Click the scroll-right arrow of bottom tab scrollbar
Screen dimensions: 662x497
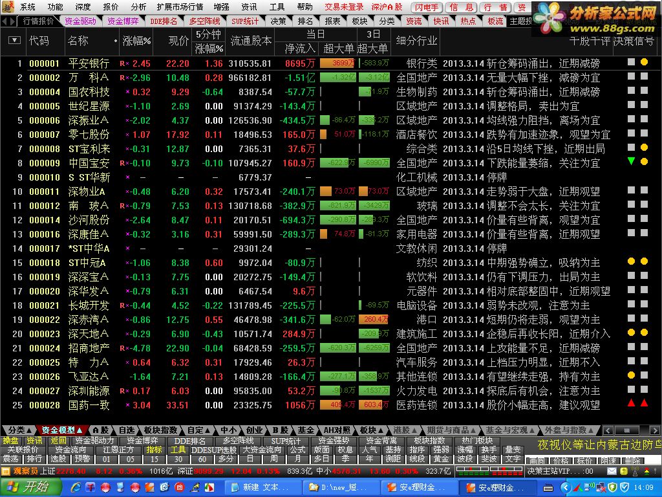point(656,430)
